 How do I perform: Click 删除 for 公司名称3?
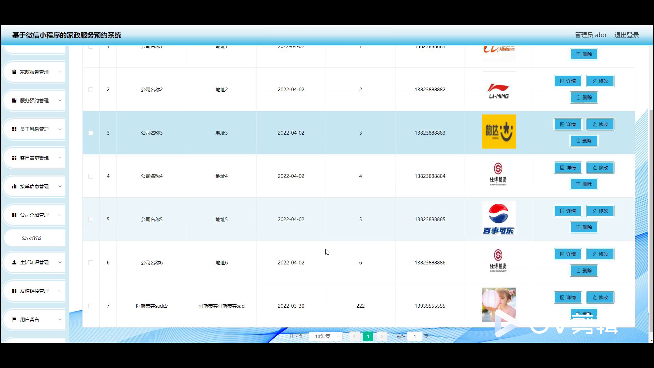click(584, 141)
